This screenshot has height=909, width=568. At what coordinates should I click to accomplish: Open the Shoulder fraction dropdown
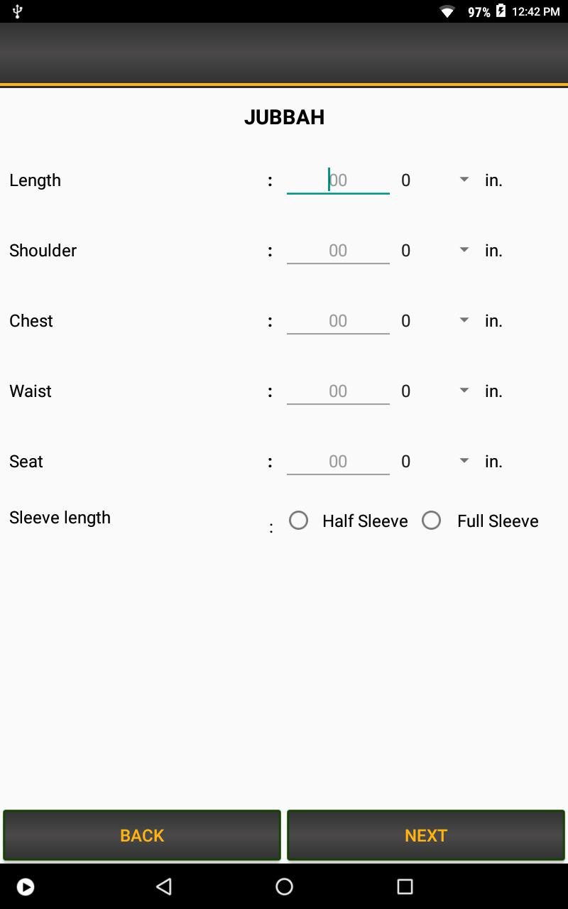pos(435,251)
